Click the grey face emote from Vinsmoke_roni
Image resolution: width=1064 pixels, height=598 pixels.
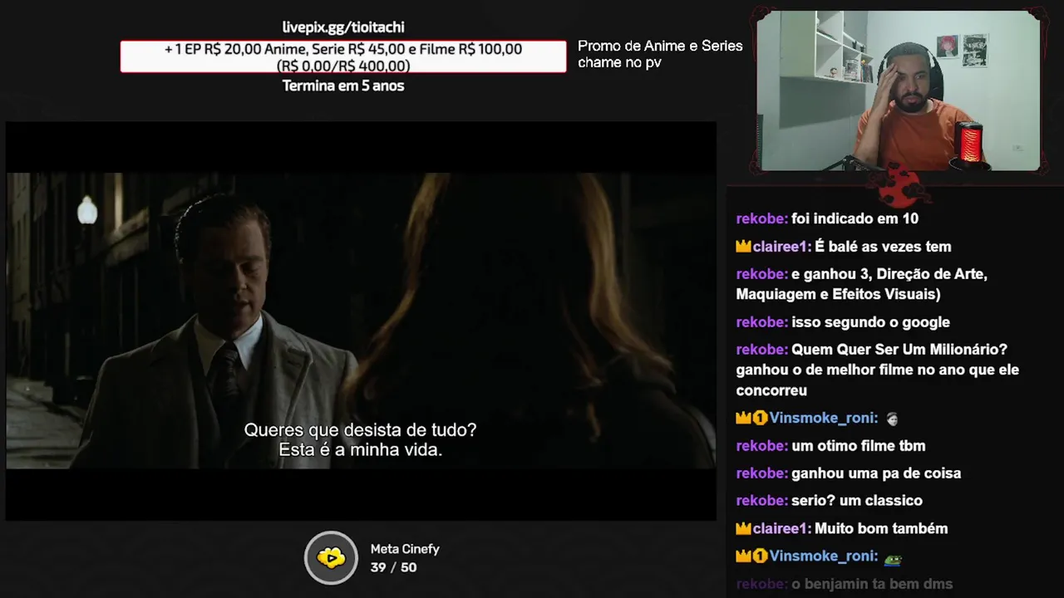pos(892,419)
